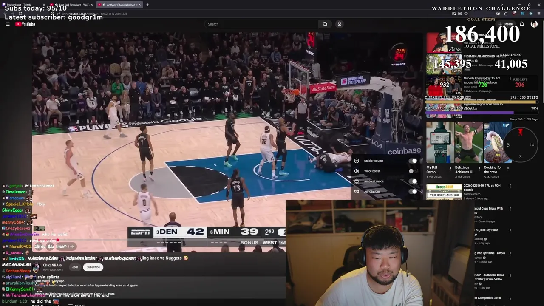Open the account avatar menu

534,24
